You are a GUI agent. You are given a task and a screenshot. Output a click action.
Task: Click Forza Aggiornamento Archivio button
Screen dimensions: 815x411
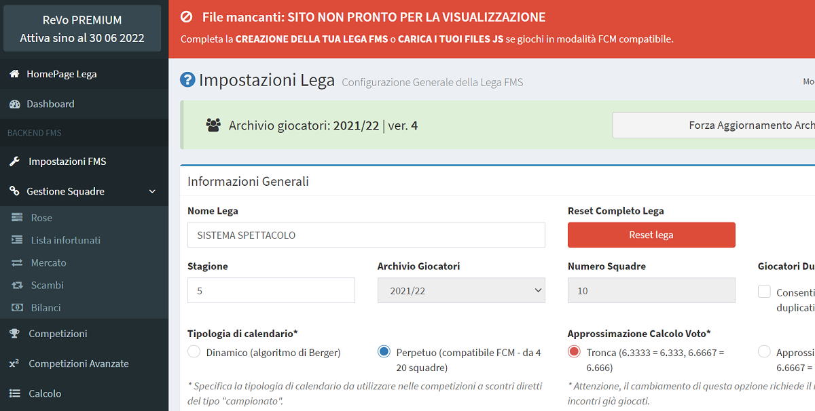pos(713,125)
